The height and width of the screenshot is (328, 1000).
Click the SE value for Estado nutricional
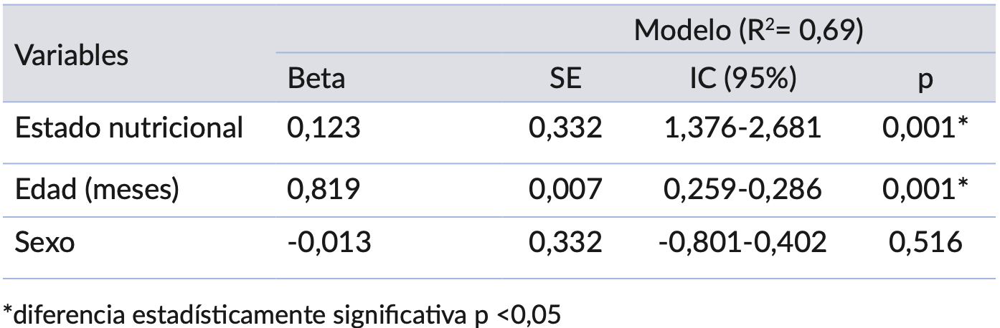coord(565,128)
